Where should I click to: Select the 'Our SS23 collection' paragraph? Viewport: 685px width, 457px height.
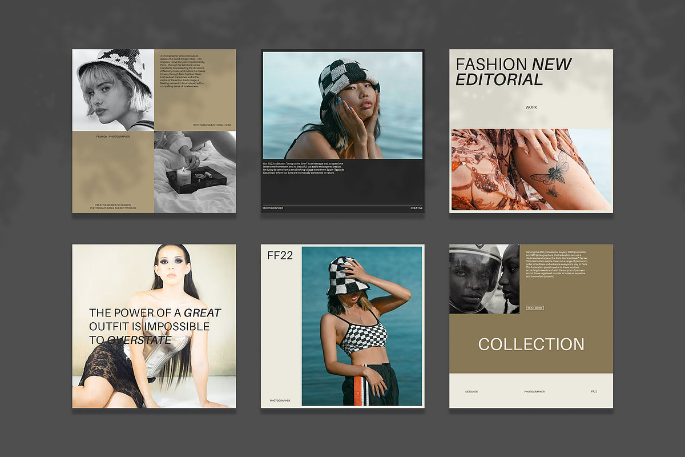pos(304,167)
